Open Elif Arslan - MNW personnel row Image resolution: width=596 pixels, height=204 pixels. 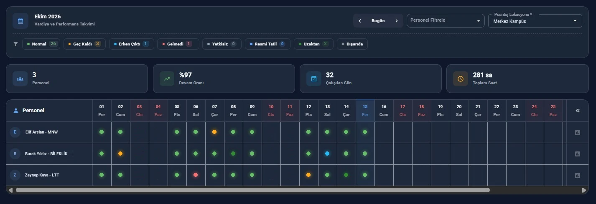[49, 132]
